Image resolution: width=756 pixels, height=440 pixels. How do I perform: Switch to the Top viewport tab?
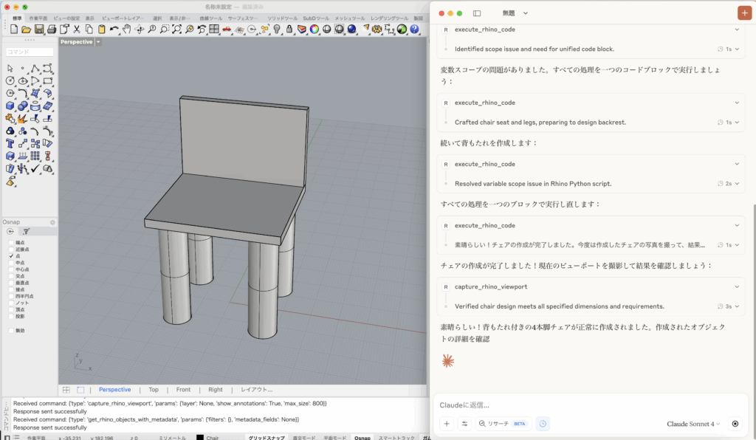tap(154, 390)
